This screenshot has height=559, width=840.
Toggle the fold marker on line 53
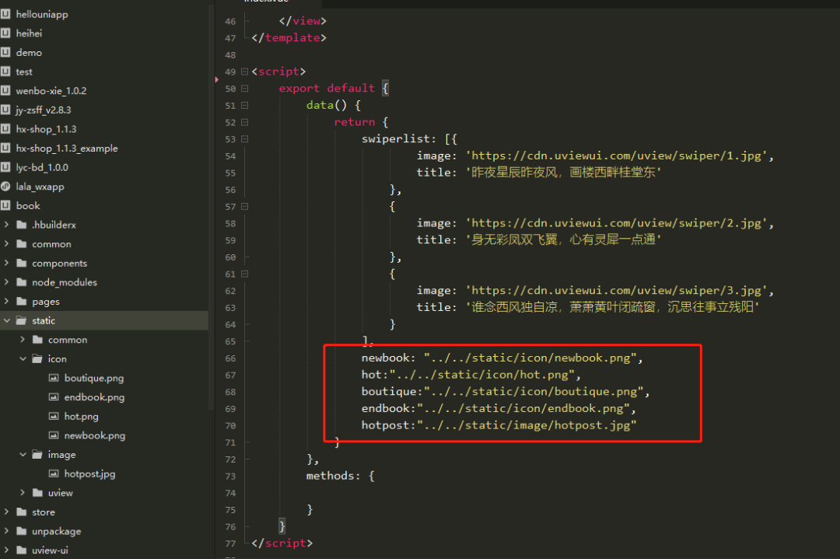[x=244, y=139]
